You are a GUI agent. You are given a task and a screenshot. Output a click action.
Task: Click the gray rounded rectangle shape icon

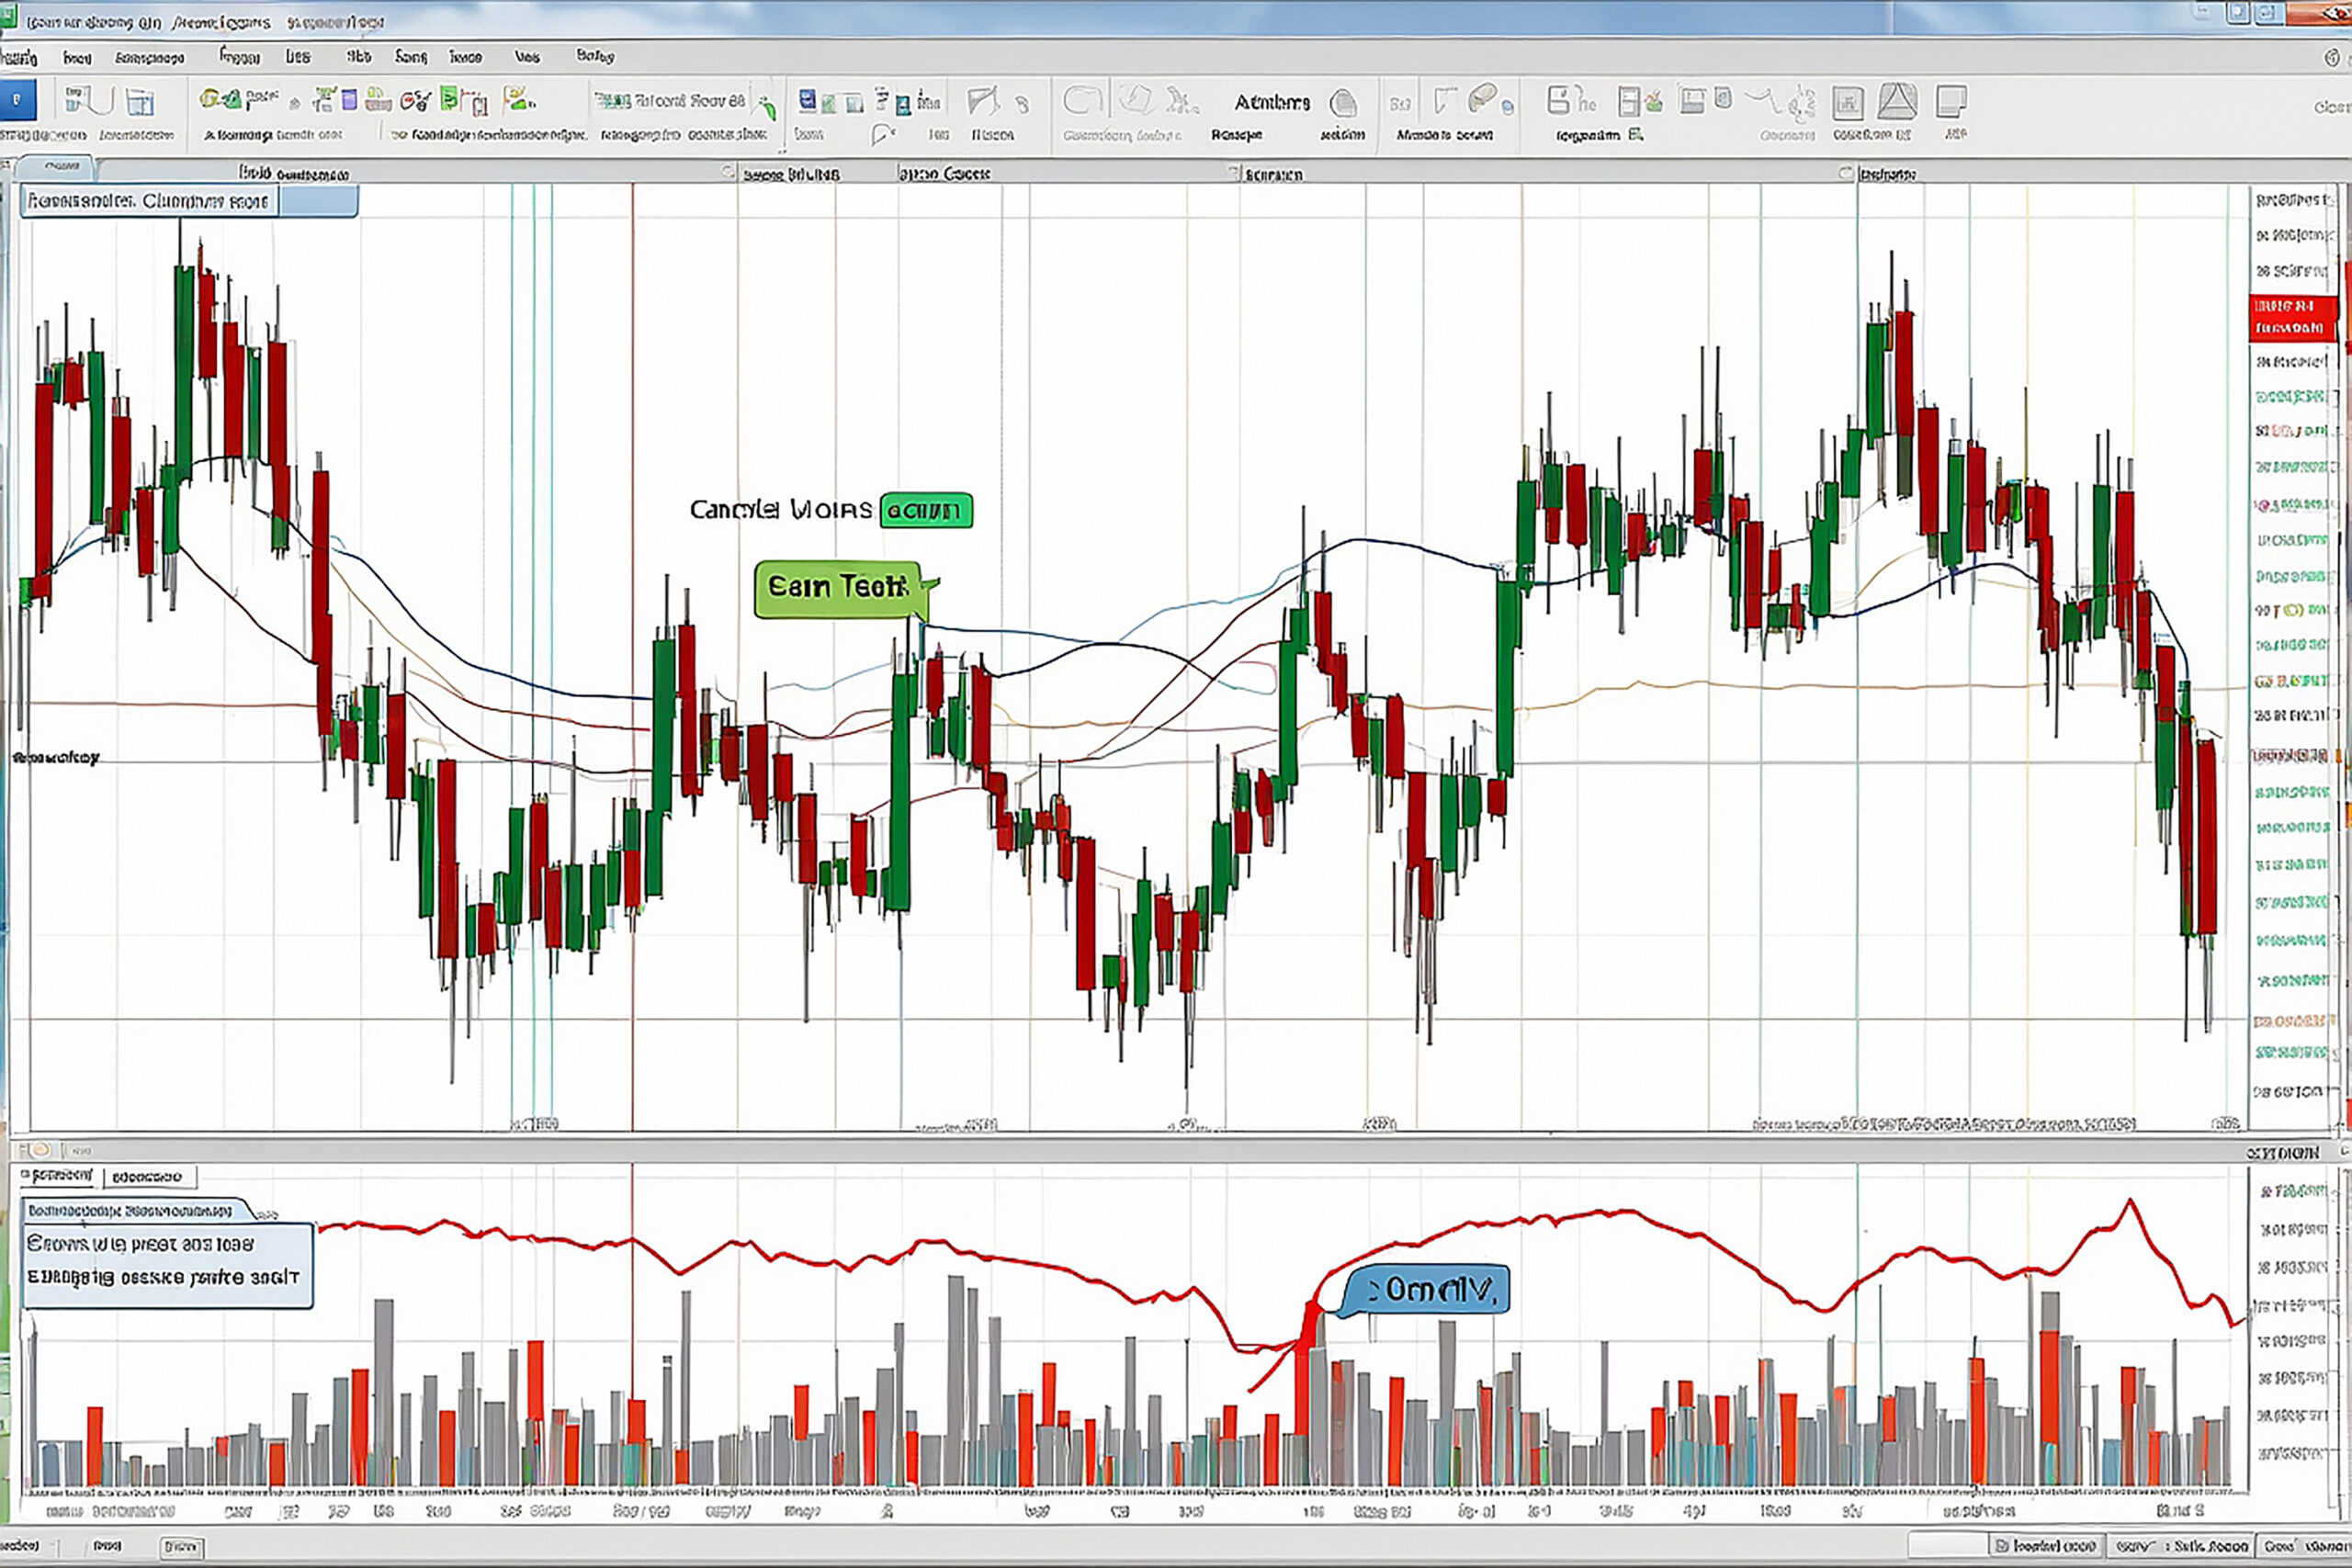tap(1082, 100)
